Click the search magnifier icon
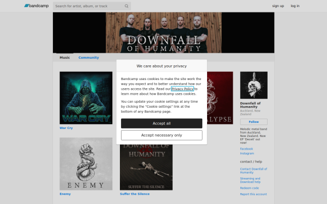 pyautogui.click(x=126, y=6)
